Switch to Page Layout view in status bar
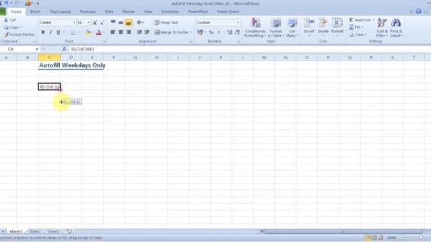 point(374,237)
